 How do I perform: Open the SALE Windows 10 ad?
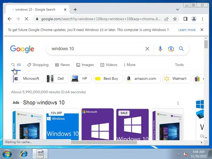132,124
